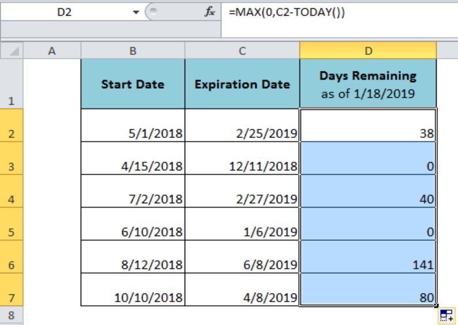
Task: Select highlighted column D header
Action: point(368,51)
